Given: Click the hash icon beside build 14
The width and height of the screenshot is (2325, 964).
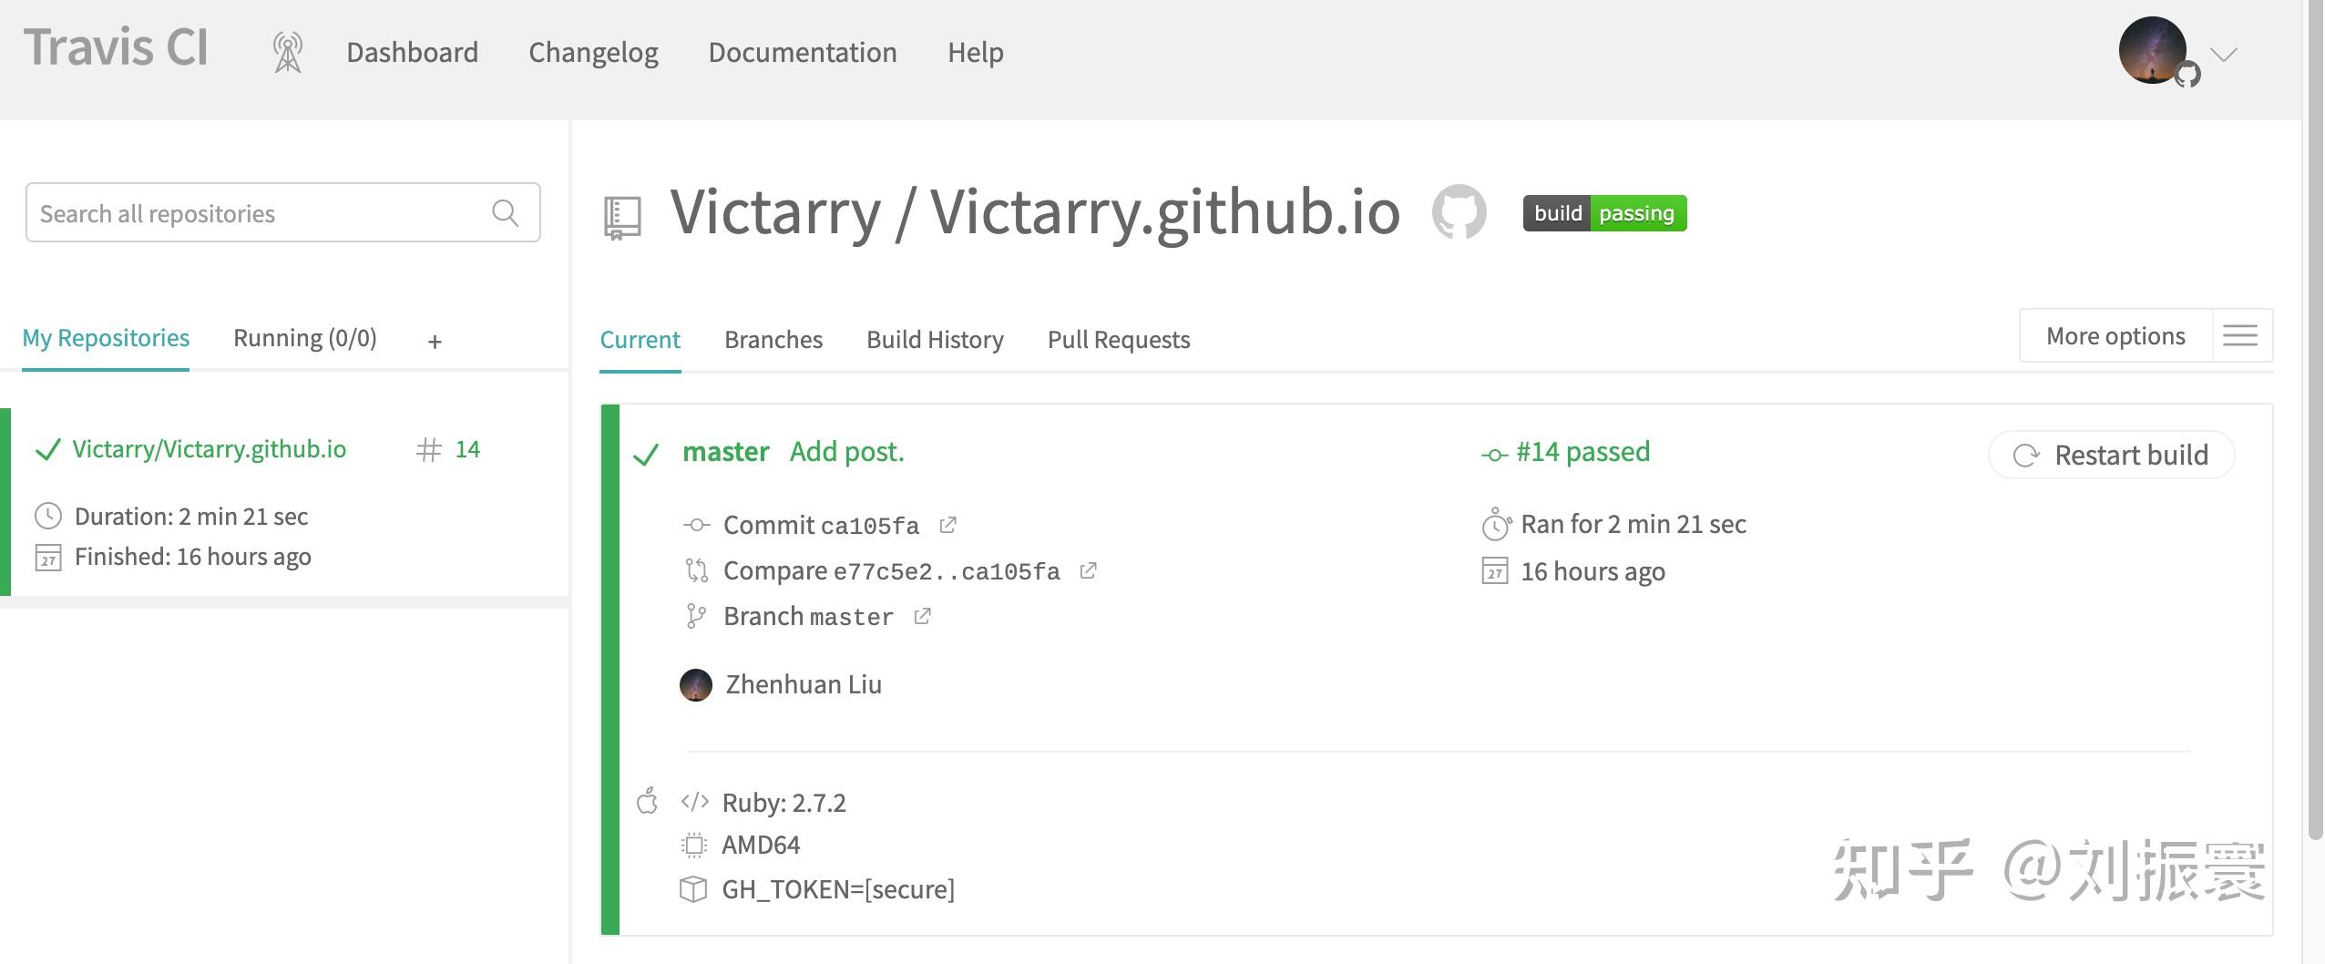Looking at the screenshot, I should coord(429,449).
